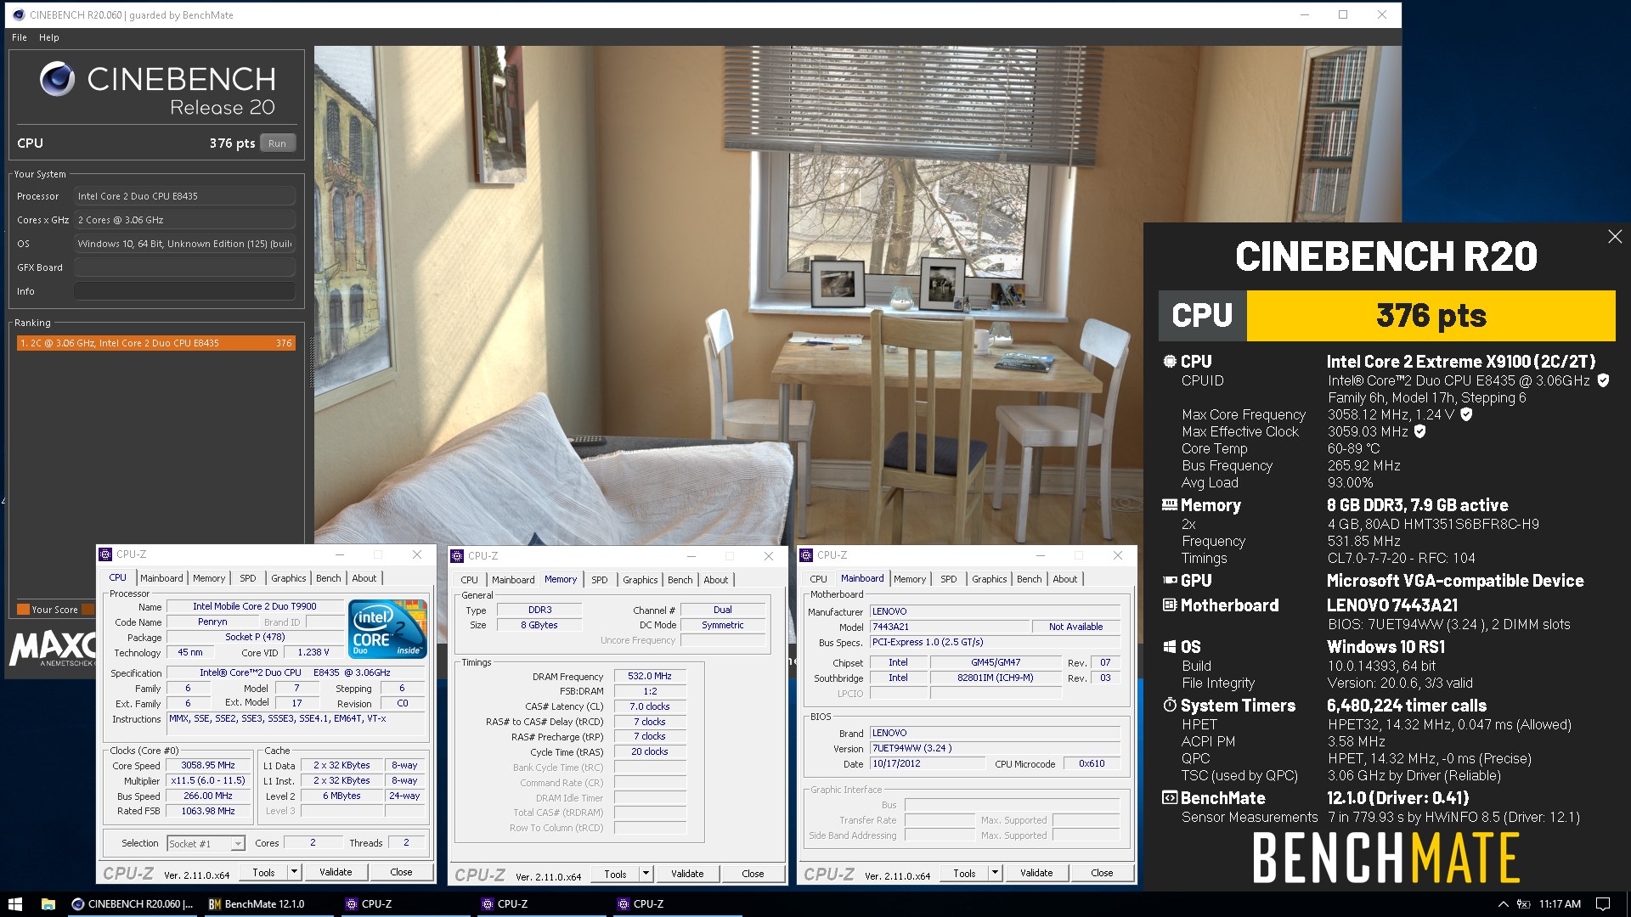The height and width of the screenshot is (917, 1631).
Task: Open the Tools dropdown arrow in Memory window
Action: coord(646,874)
